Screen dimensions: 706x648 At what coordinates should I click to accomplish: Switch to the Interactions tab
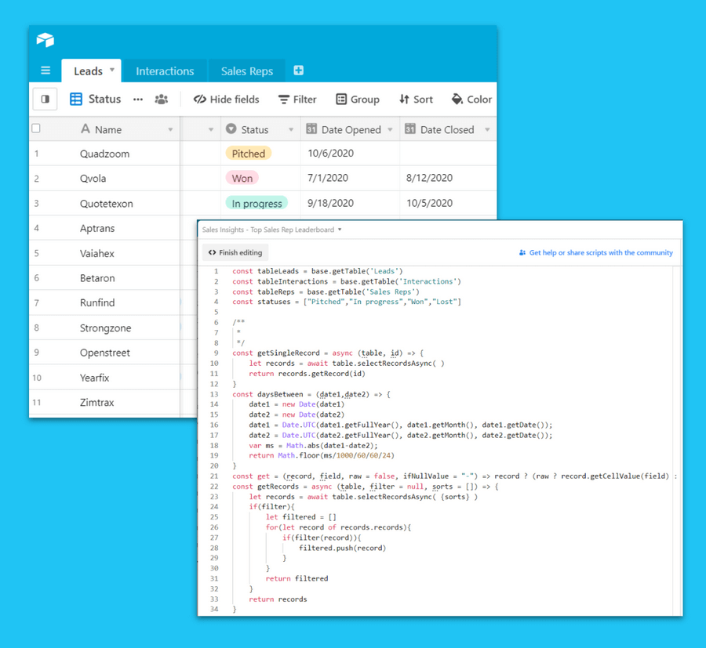165,71
